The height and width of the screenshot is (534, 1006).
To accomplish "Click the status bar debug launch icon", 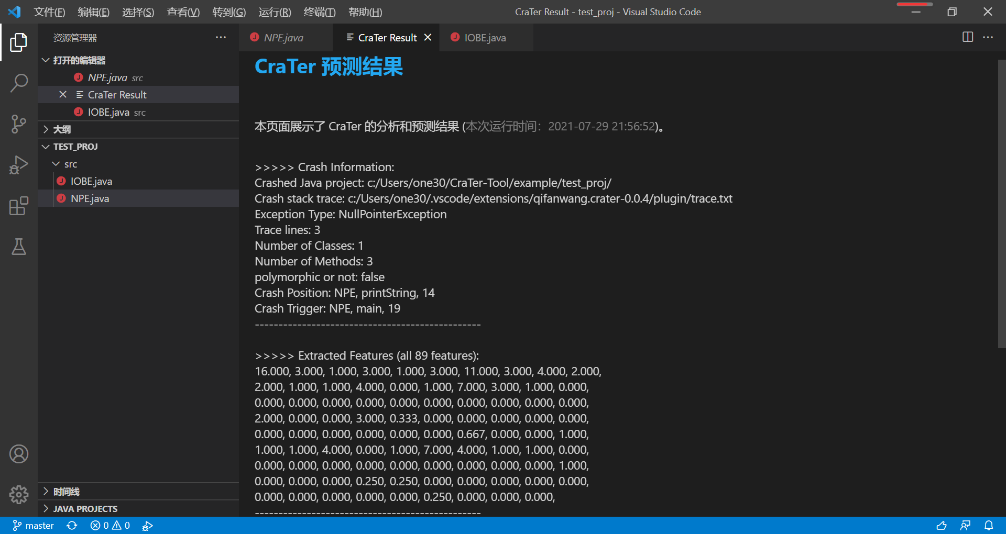I will [x=148, y=526].
